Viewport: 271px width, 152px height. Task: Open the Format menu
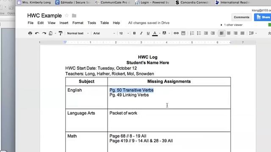pyautogui.click(x=78, y=23)
